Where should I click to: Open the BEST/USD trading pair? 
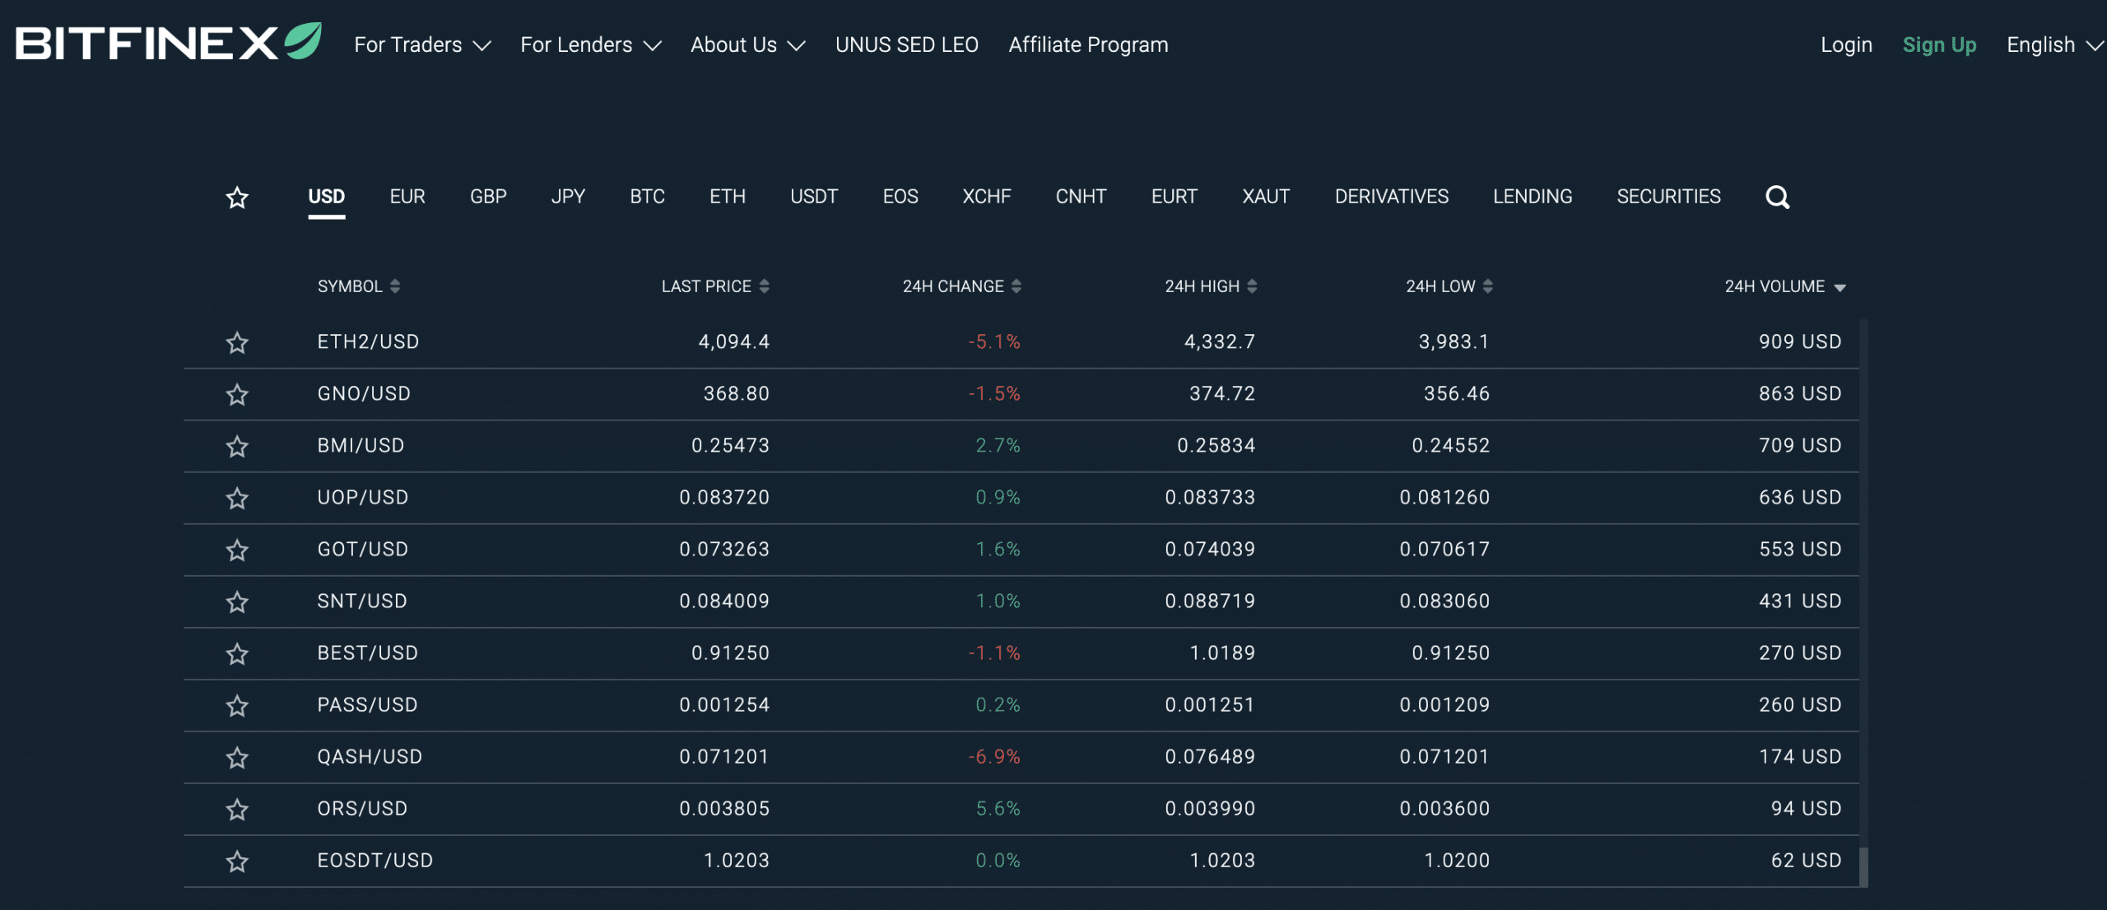pos(368,652)
